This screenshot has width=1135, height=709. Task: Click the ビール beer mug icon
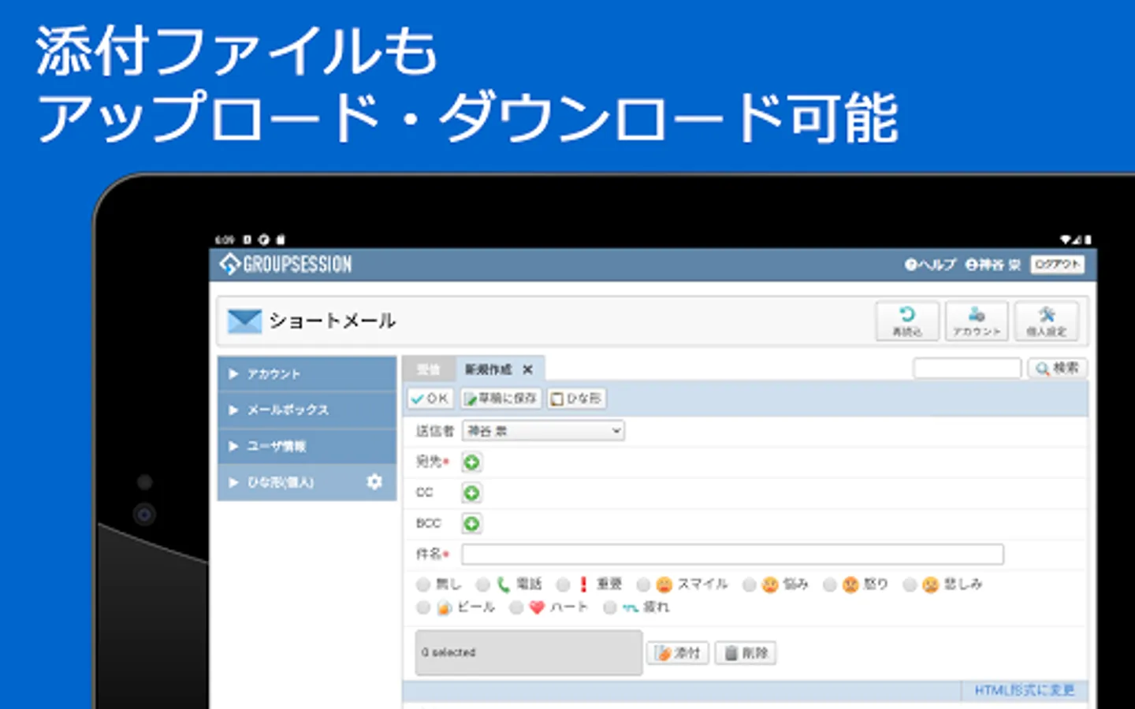(x=444, y=607)
